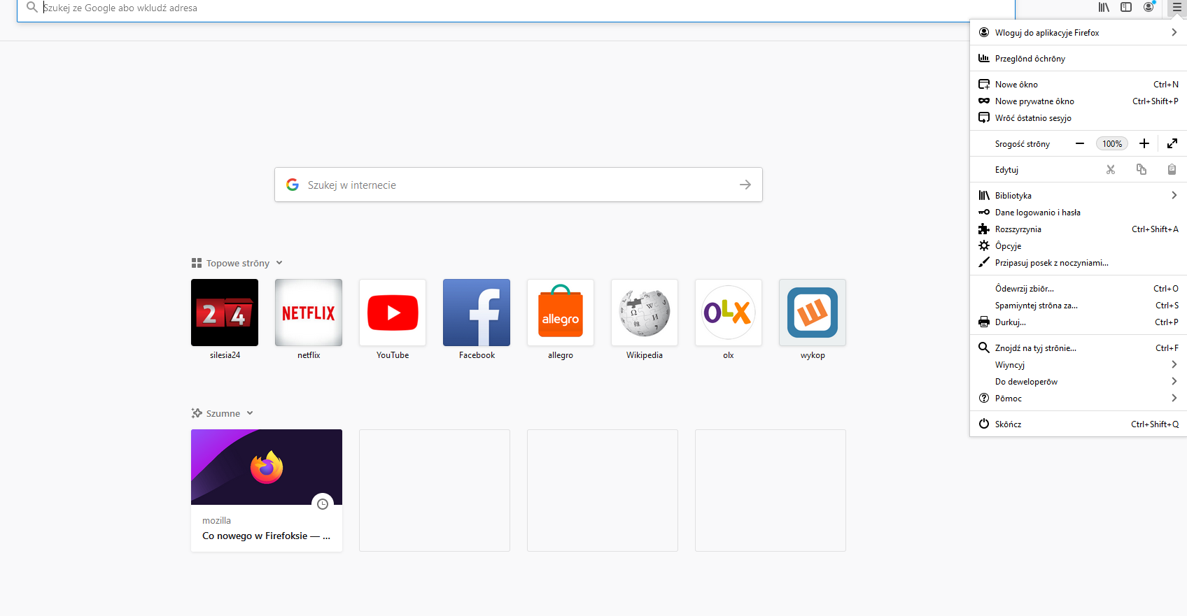
Task: Open the Firefox account toolbar icon
Action: pos(1149,7)
